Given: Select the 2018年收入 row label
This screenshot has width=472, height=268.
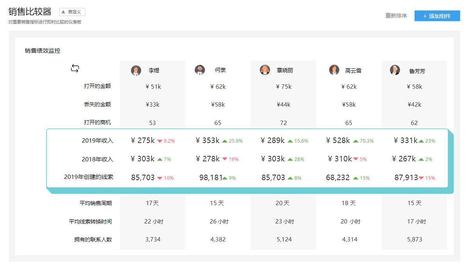Looking at the screenshot, I should 97,159.
